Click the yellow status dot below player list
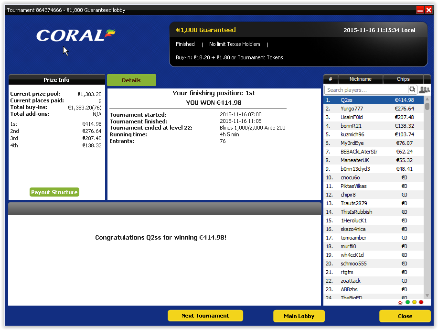 [414, 302]
